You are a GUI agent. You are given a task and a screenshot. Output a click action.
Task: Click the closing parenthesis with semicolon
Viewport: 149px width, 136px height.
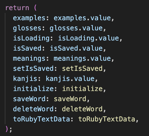pos(9,129)
